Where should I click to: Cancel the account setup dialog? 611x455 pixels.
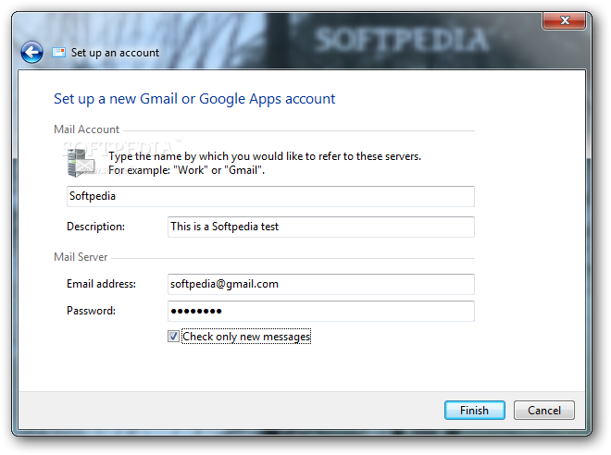tap(544, 411)
